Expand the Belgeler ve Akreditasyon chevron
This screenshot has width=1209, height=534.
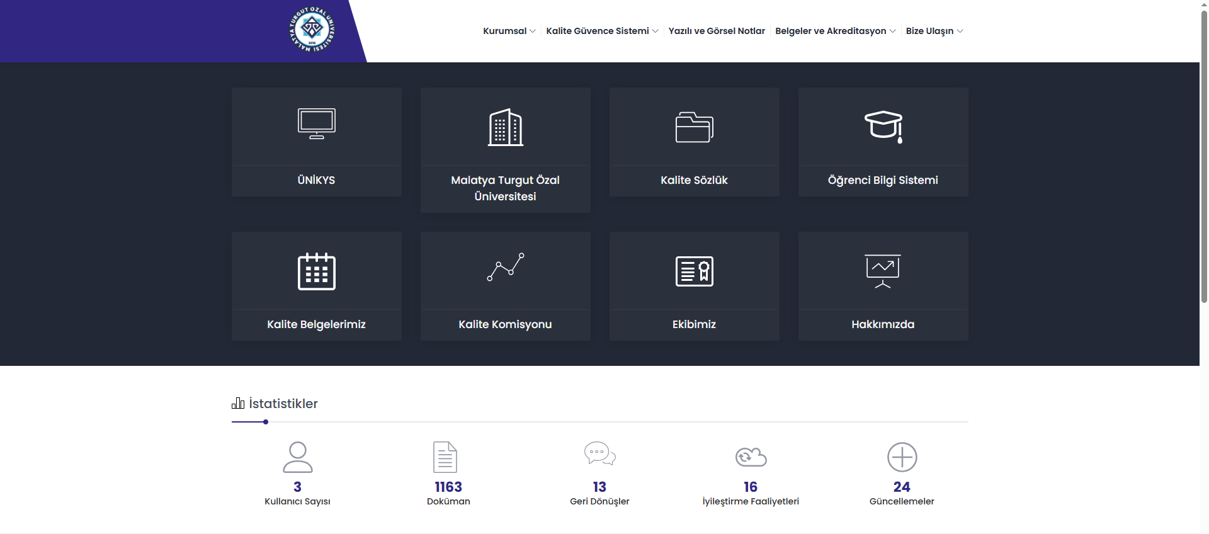893,31
